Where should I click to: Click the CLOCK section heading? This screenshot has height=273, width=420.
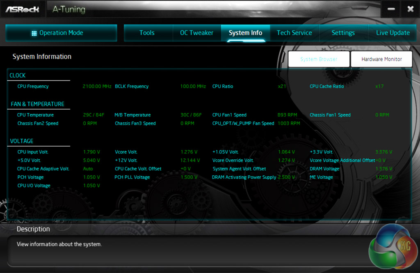click(17, 76)
